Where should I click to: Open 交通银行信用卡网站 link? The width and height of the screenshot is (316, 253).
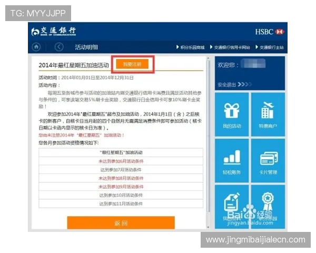(x=230, y=47)
